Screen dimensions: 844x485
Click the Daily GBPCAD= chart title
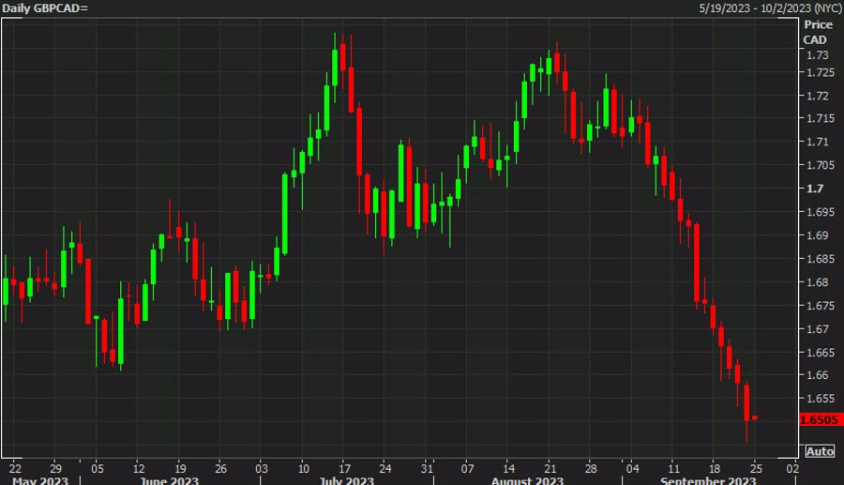pyautogui.click(x=45, y=8)
